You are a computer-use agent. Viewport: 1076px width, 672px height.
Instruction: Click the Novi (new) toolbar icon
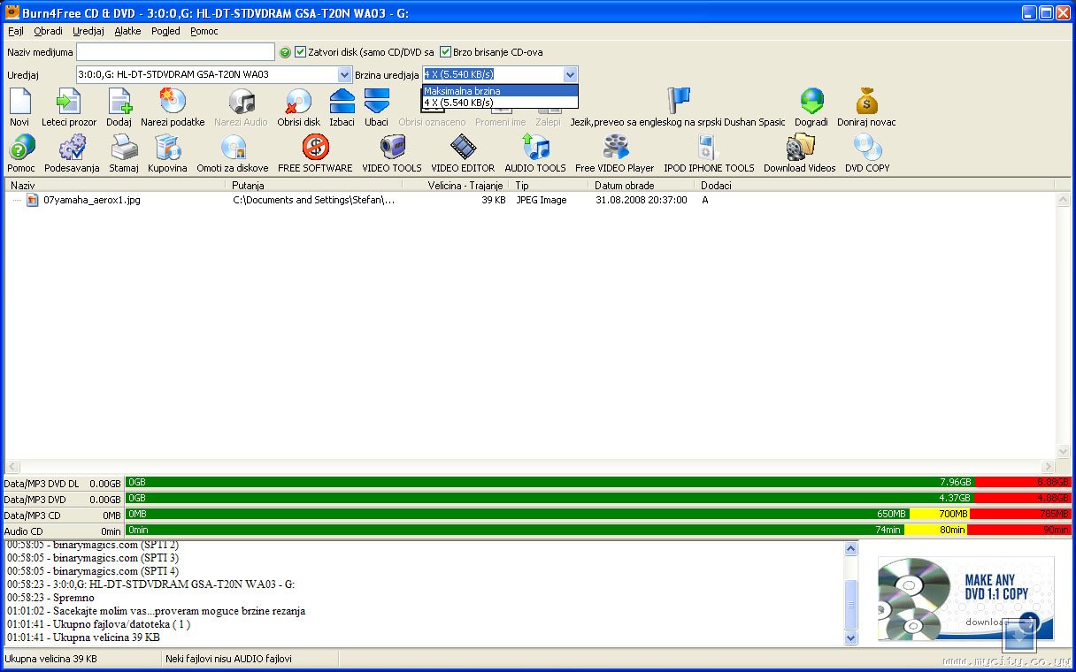[19, 101]
